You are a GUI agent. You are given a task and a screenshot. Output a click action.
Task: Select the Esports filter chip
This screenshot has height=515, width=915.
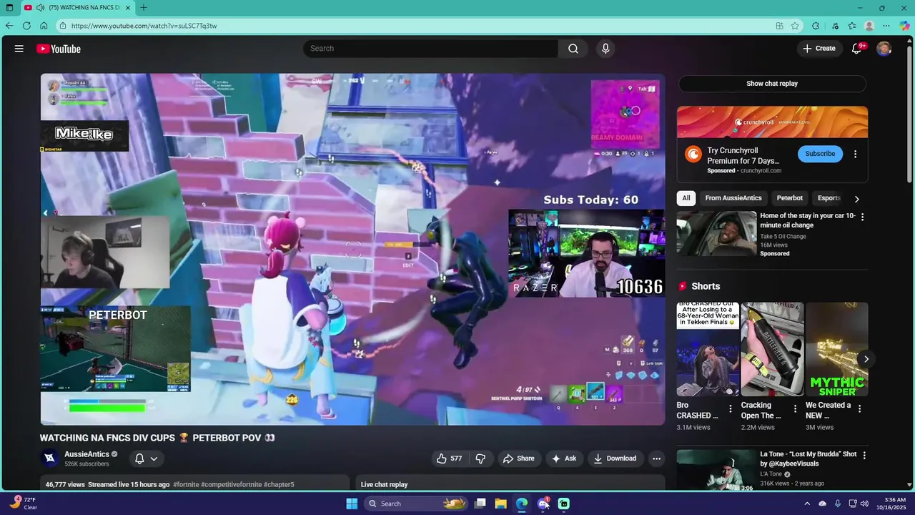[x=829, y=198]
